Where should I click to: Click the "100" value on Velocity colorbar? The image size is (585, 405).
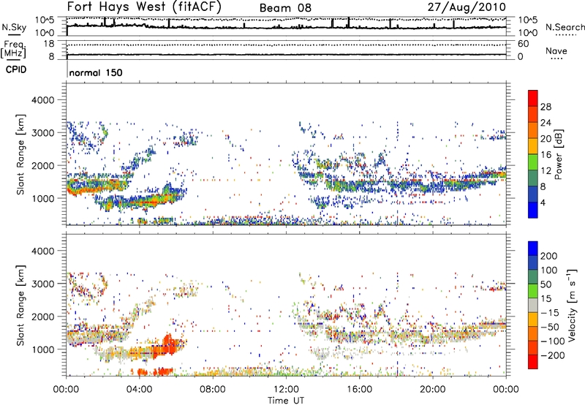coord(549,270)
